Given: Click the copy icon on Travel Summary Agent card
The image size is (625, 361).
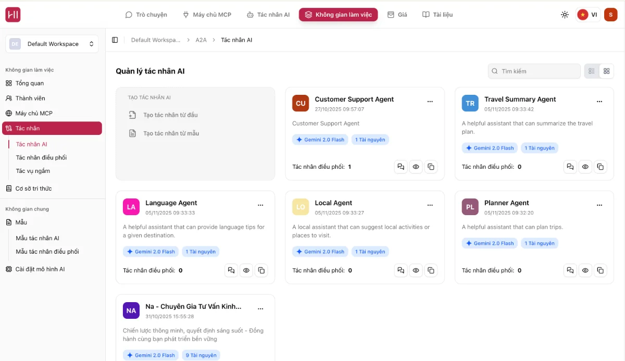Looking at the screenshot, I should pyautogui.click(x=600, y=167).
